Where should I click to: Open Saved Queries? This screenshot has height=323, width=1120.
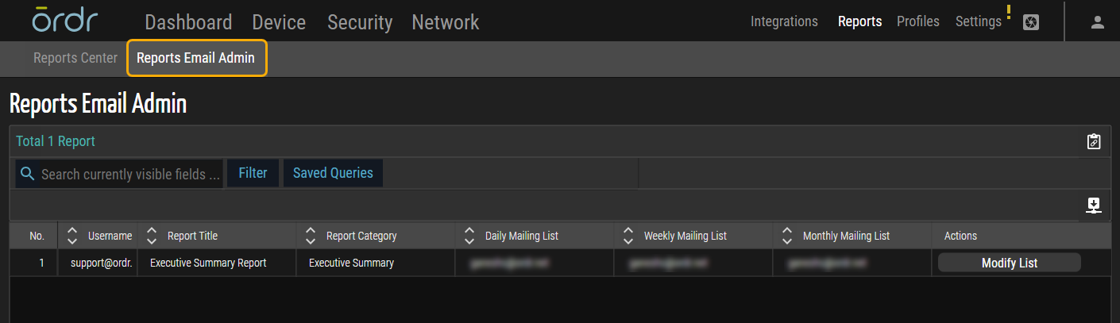pyautogui.click(x=333, y=173)
